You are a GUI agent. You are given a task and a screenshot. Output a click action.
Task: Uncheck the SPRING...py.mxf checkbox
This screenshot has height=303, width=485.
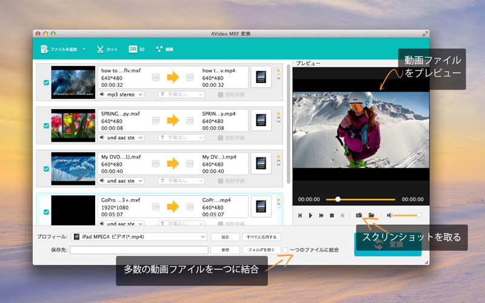click(x=46, y=125)
